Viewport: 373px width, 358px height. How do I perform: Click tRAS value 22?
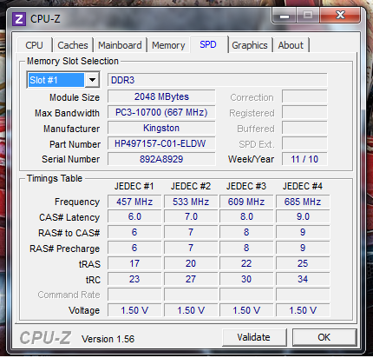246,263
